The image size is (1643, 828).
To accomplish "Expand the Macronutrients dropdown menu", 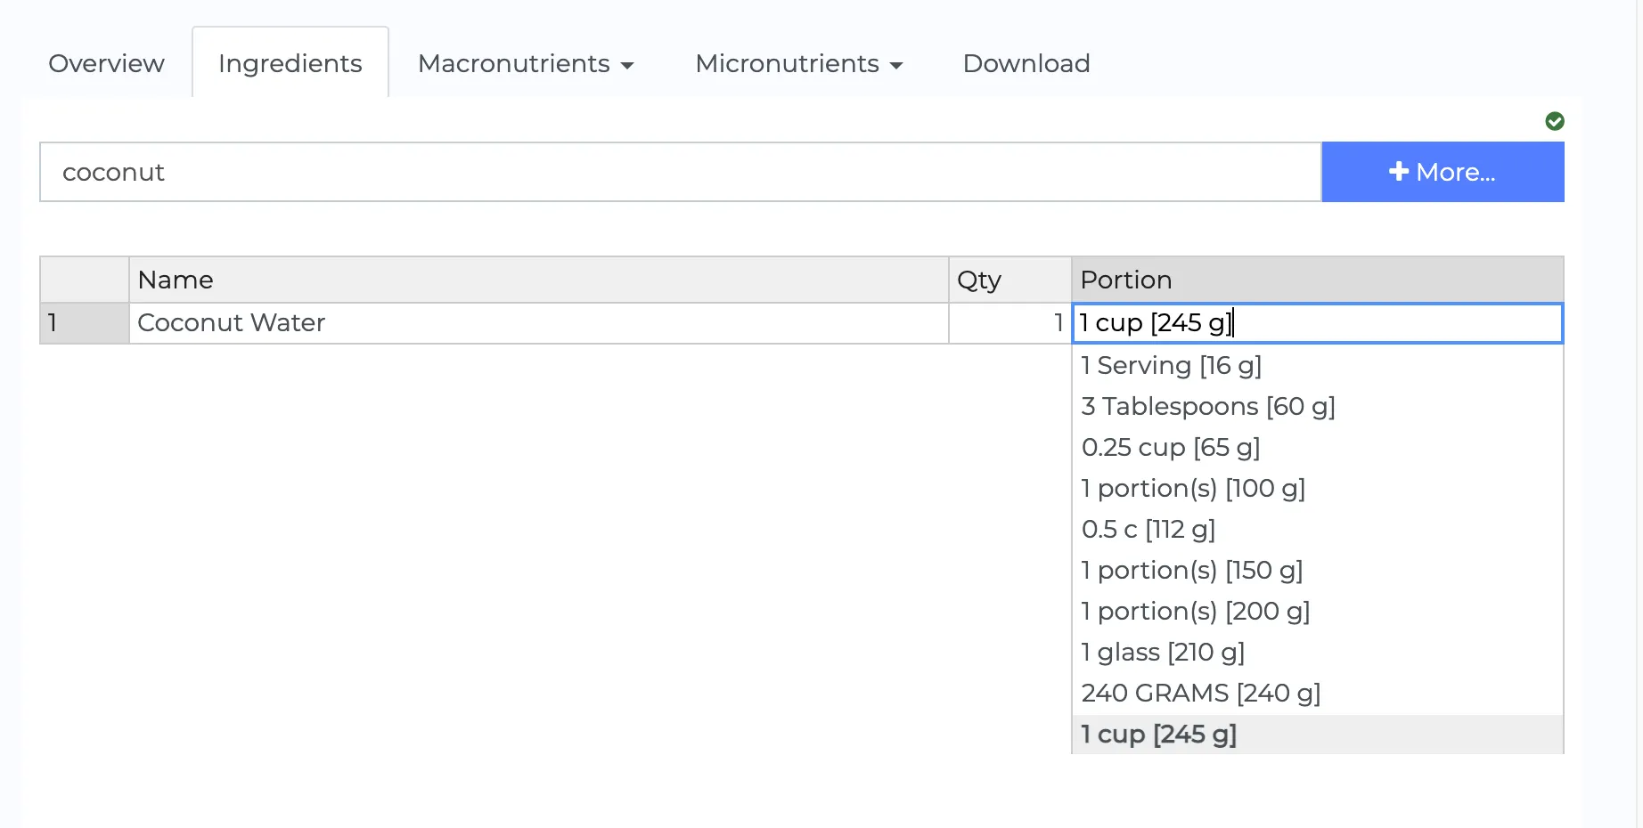I will [x=525, y=63].
